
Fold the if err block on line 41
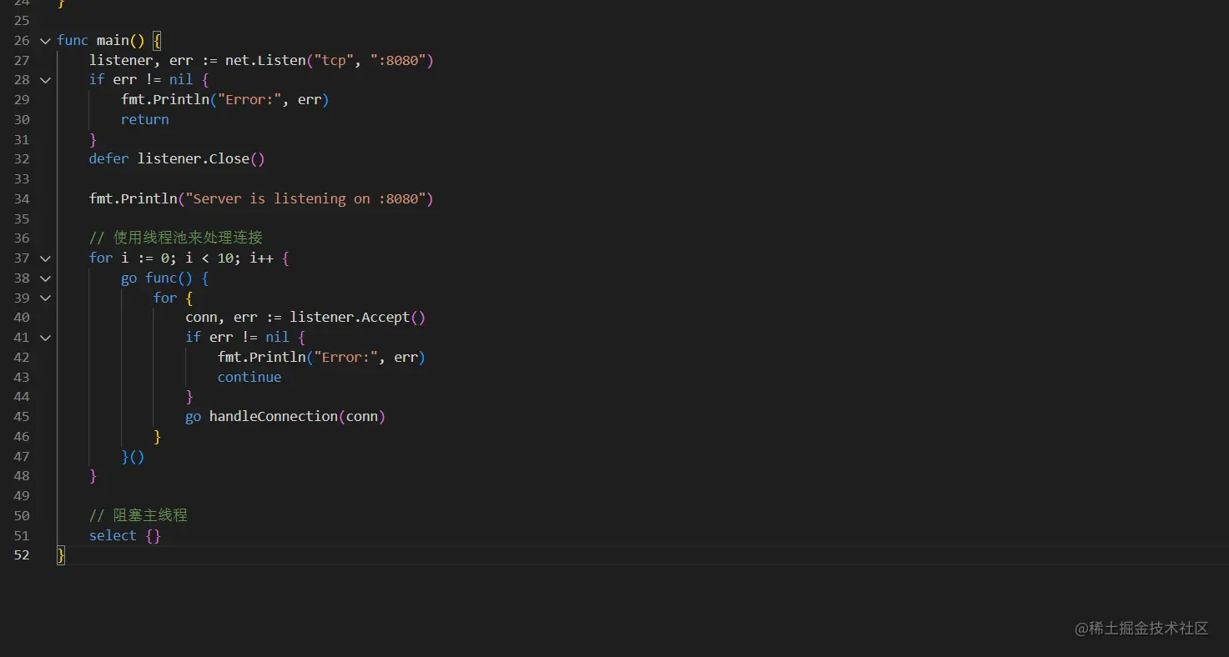pos(45,338)
